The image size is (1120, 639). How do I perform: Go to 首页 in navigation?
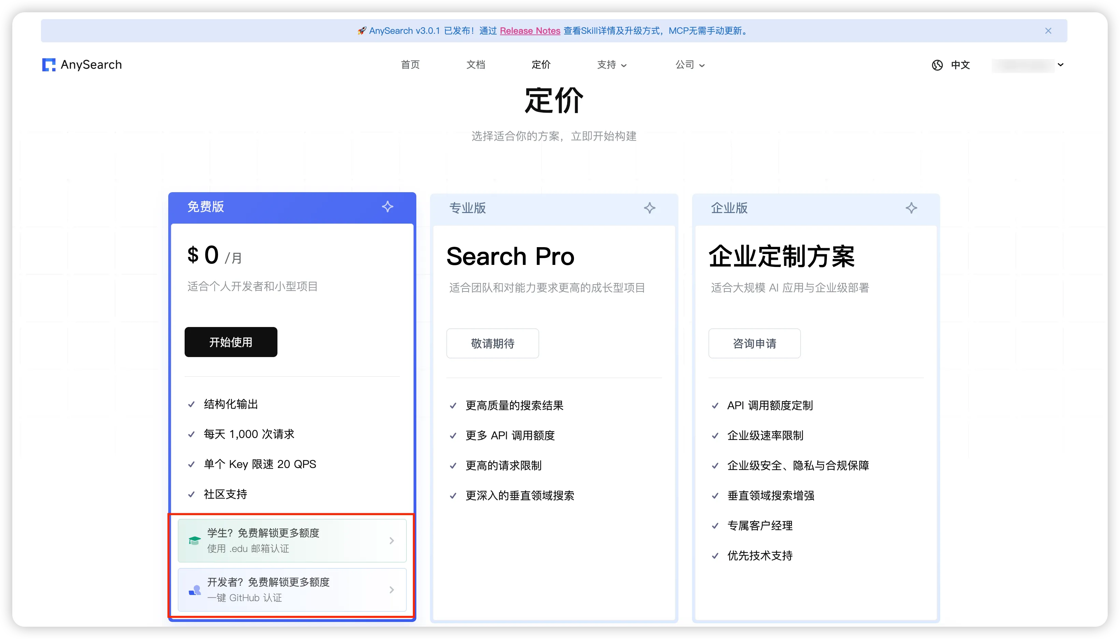pyautogui.click(x=410, y=65)
